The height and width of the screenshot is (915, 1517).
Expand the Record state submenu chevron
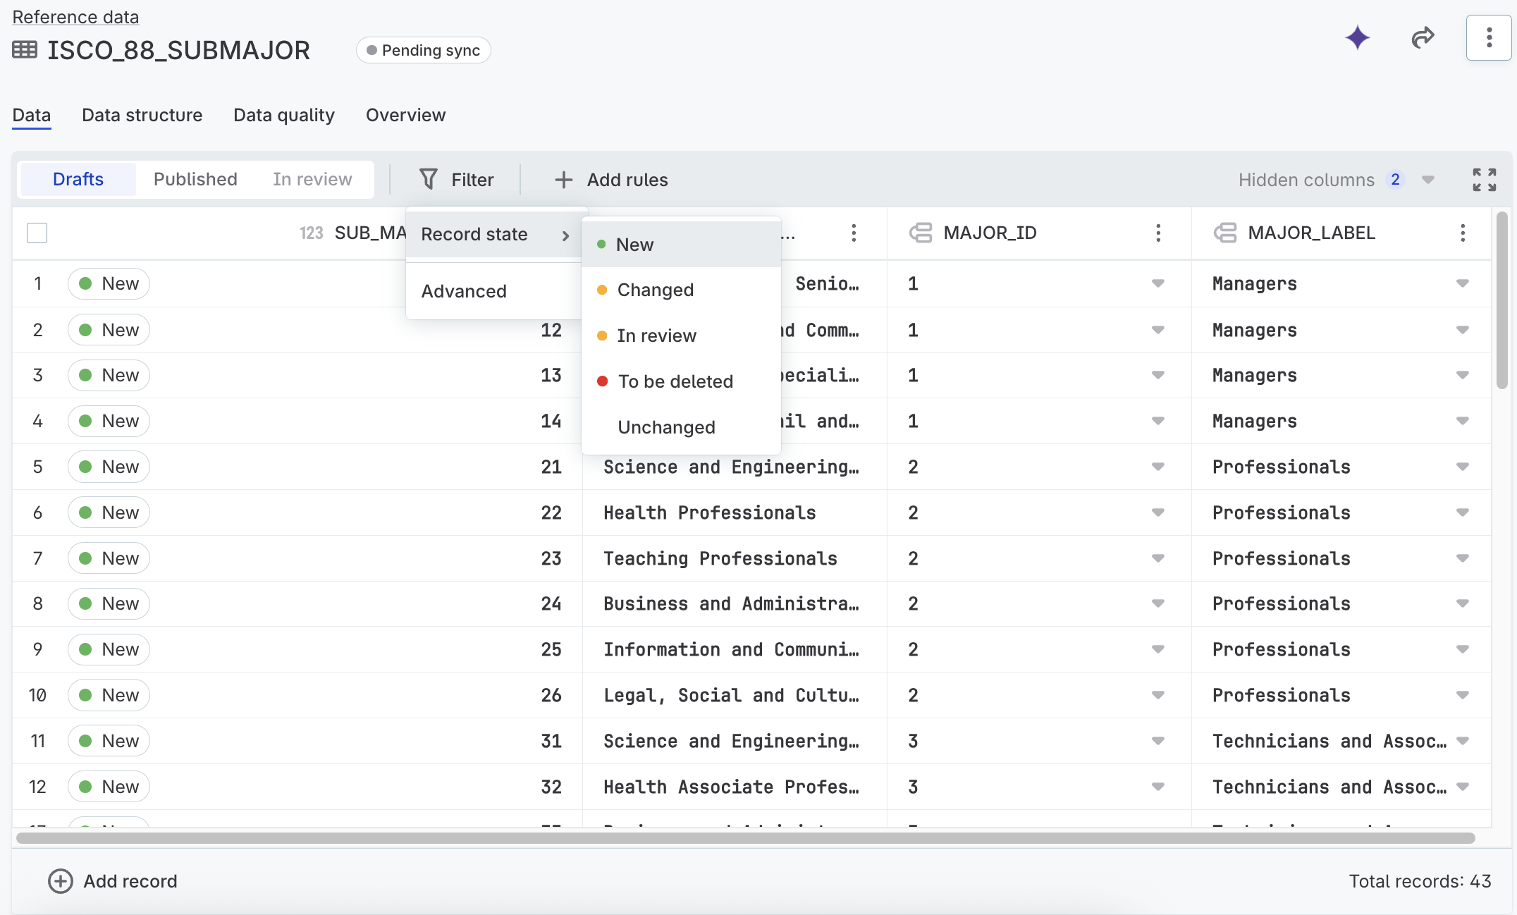pyautogui.click(x=566, y=235)
